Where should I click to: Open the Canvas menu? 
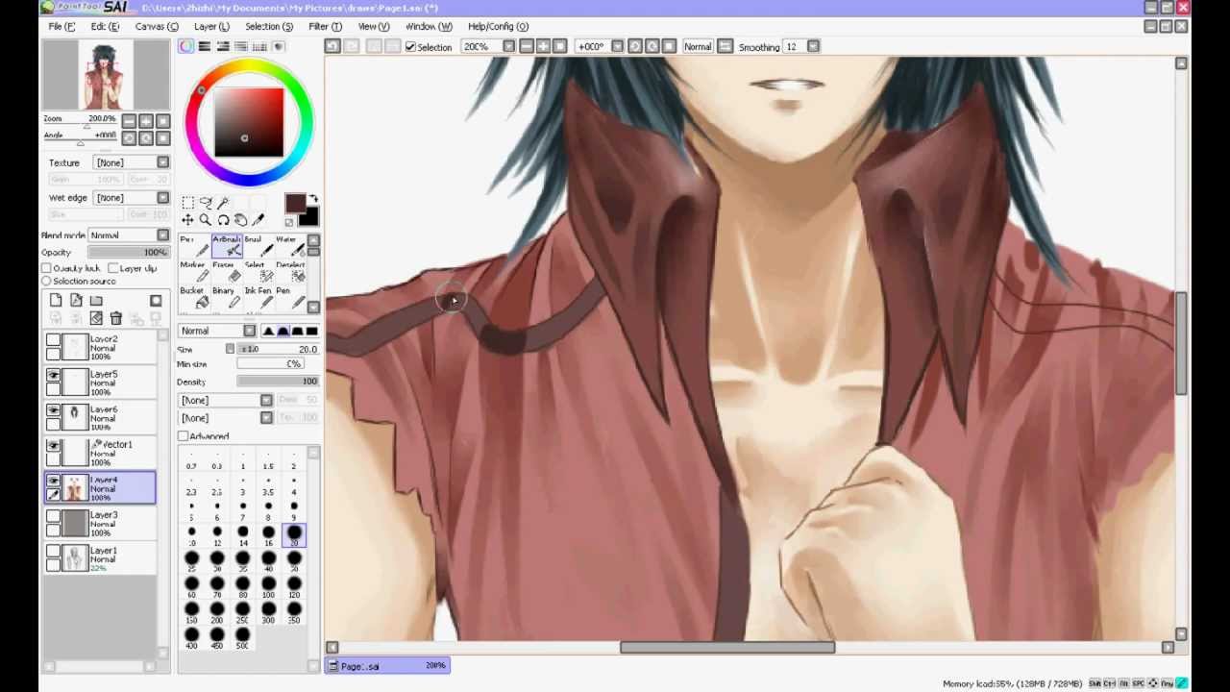[x=156, y=26]
